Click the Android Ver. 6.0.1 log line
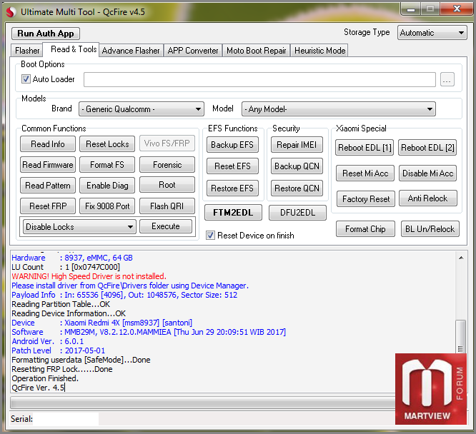This screenshot has height=434, width=476. tap(48, 341)
